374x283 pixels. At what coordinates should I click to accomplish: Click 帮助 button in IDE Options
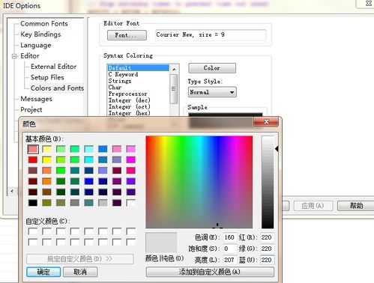pos(356,206)
